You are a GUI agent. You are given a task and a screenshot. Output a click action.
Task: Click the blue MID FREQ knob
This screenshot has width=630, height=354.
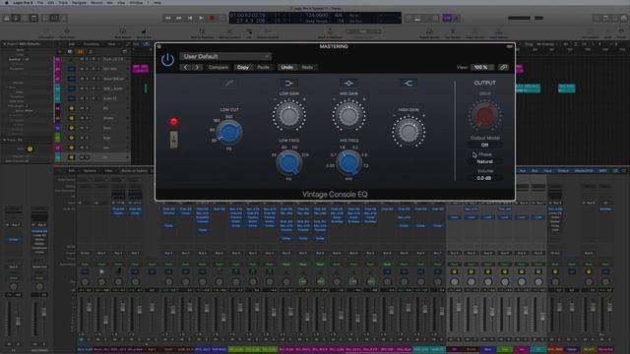point(348,163)
